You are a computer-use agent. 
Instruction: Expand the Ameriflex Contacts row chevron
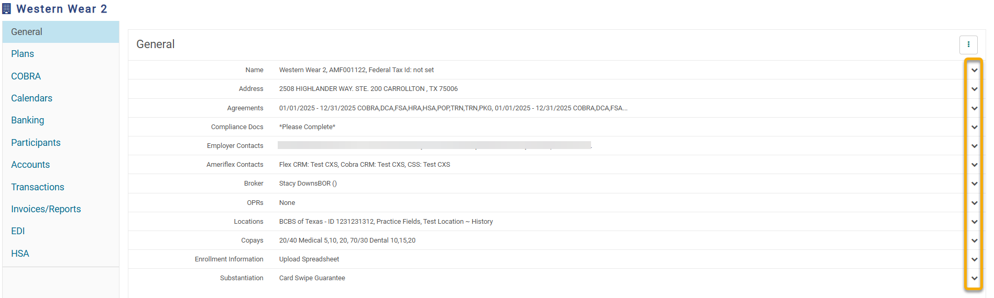[x=974, y=165]
